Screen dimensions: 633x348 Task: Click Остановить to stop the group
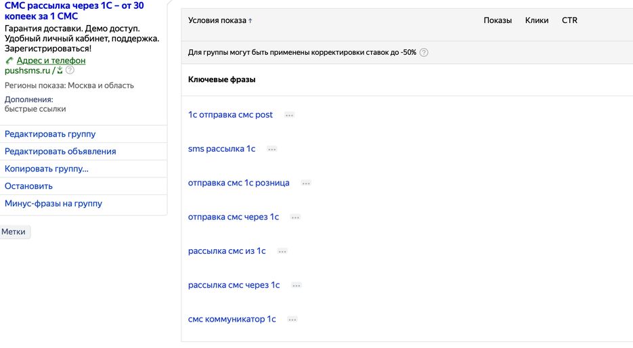(28, 186)
